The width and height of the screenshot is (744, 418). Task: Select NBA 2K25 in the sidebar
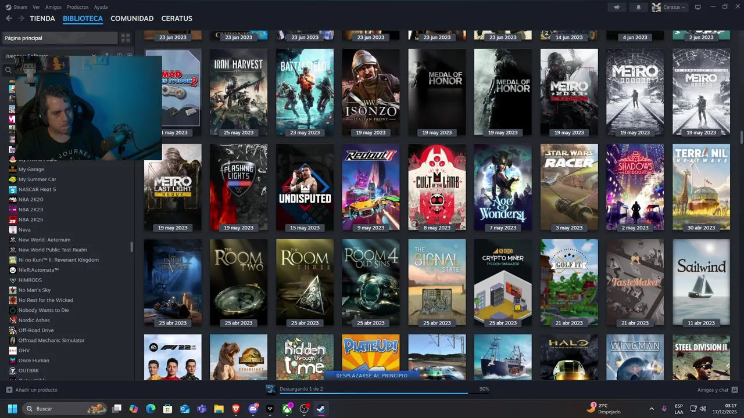(x=31, y=219)
